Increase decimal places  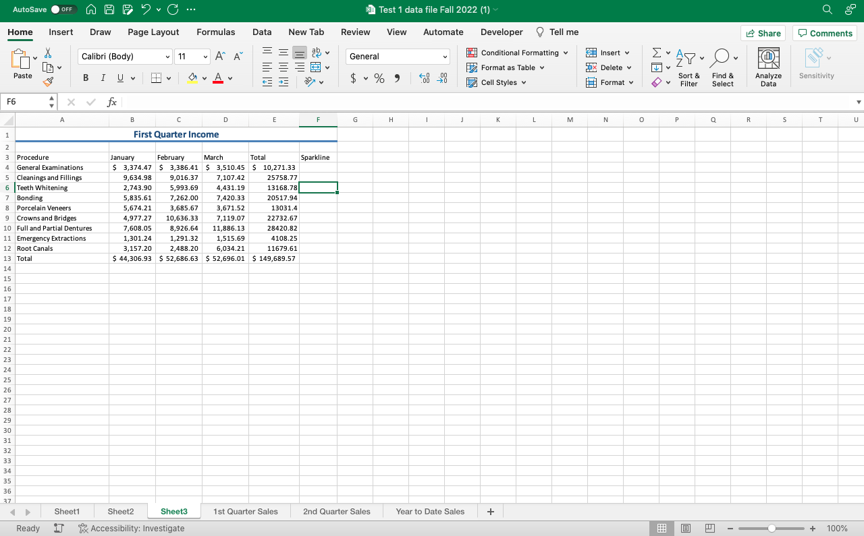coord(424,79)
